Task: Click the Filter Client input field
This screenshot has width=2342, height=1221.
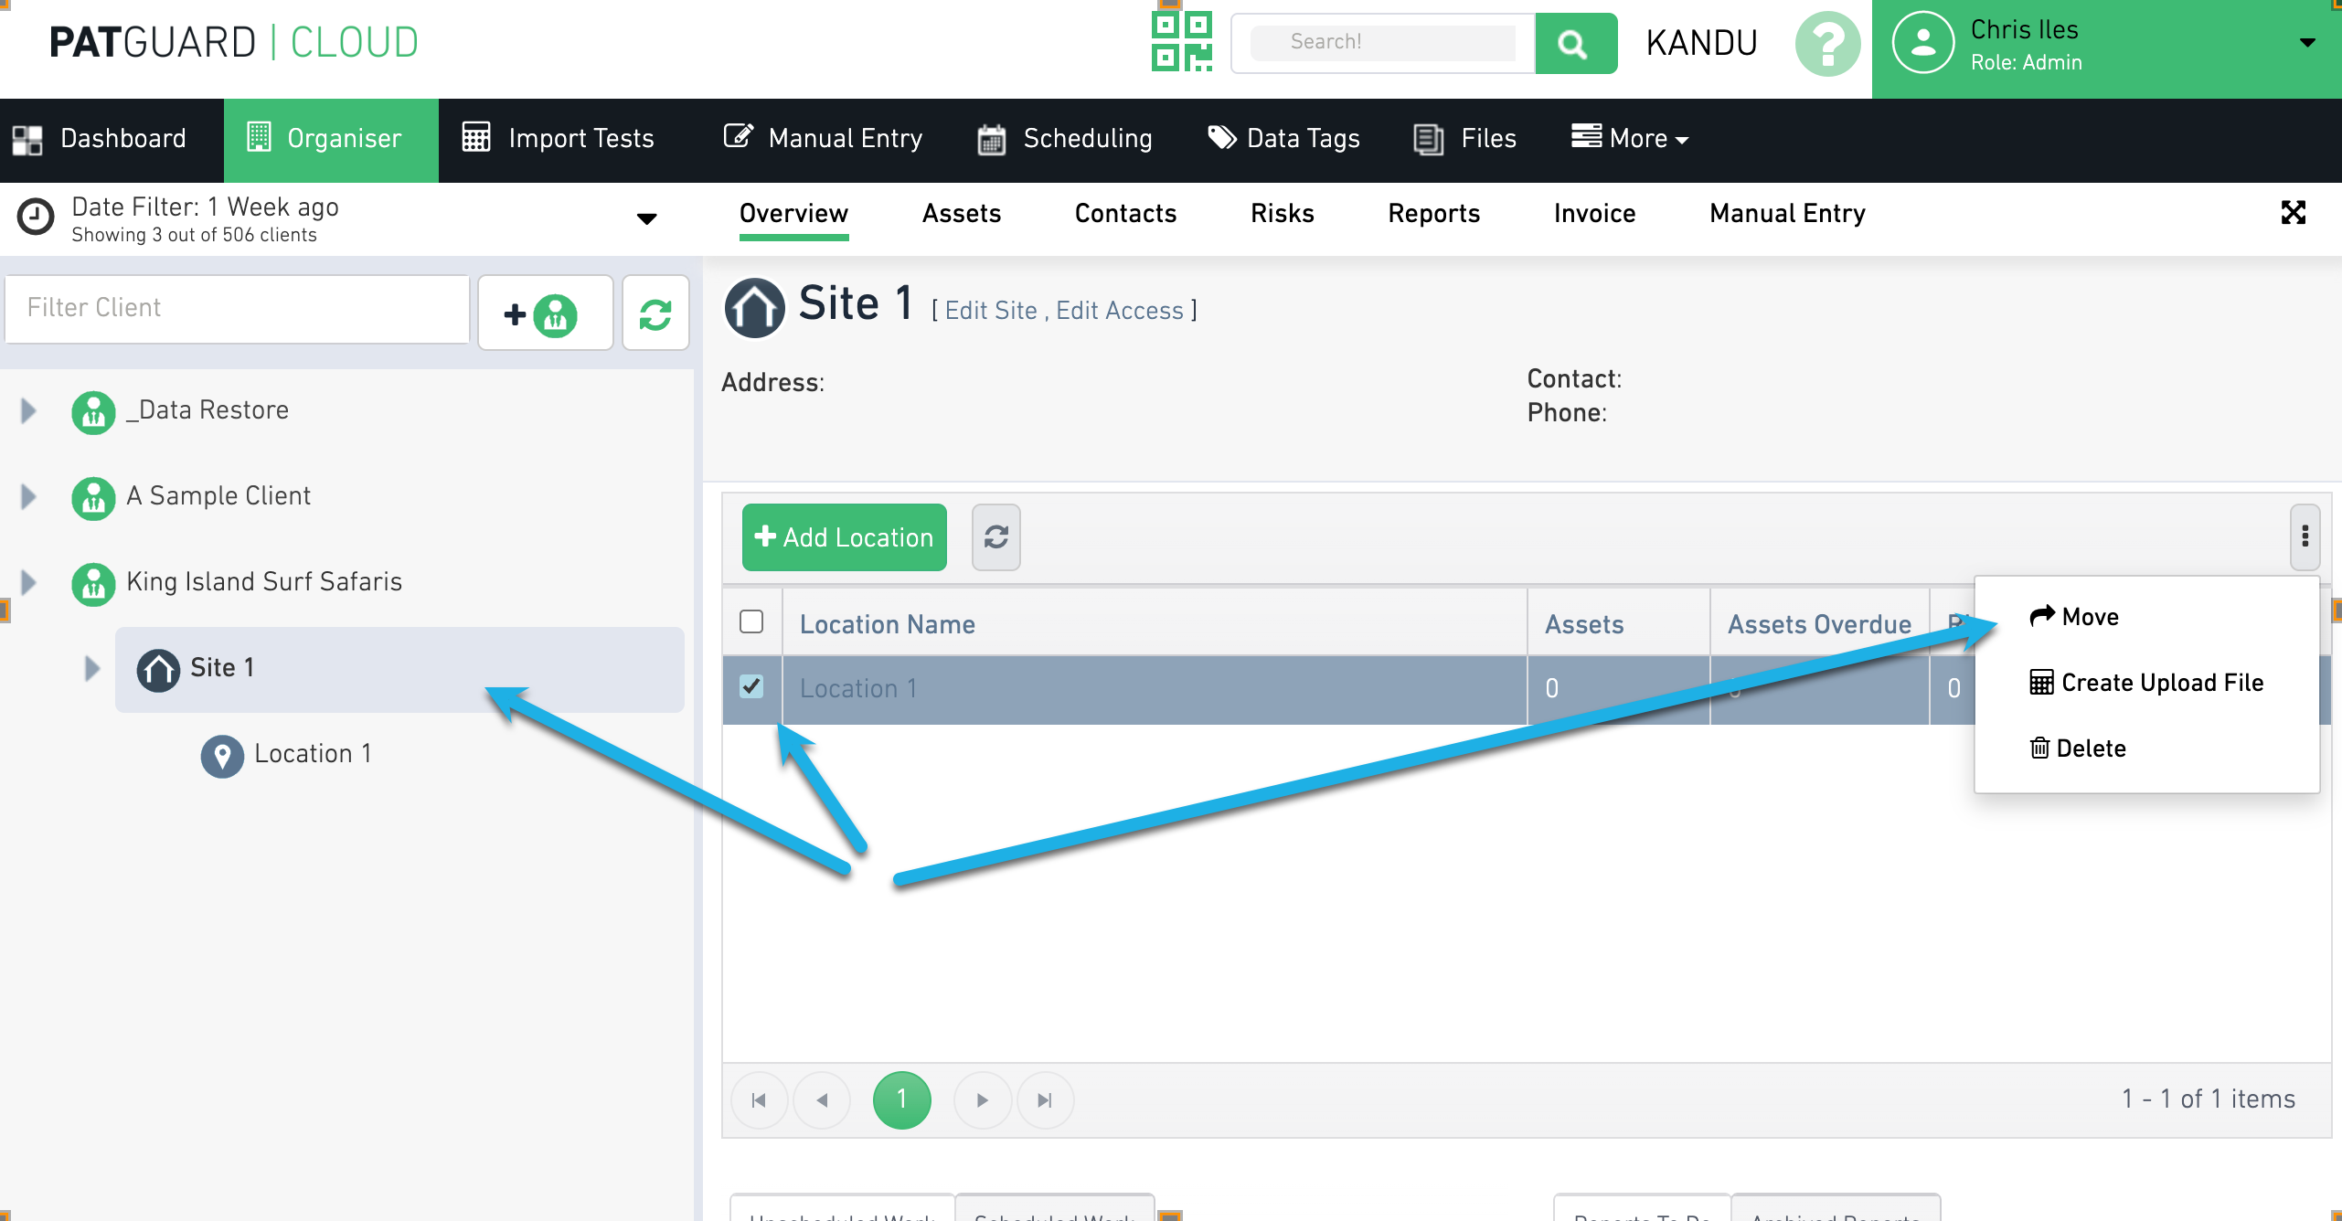Action: [237, 309]
